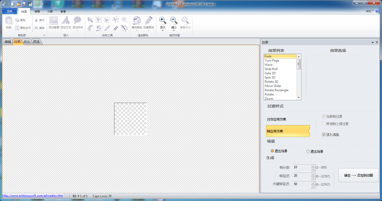382x201 pixels.
Task: Decrease 关键帧延迟 with the down stepper arrow
Action: point(313,186)
